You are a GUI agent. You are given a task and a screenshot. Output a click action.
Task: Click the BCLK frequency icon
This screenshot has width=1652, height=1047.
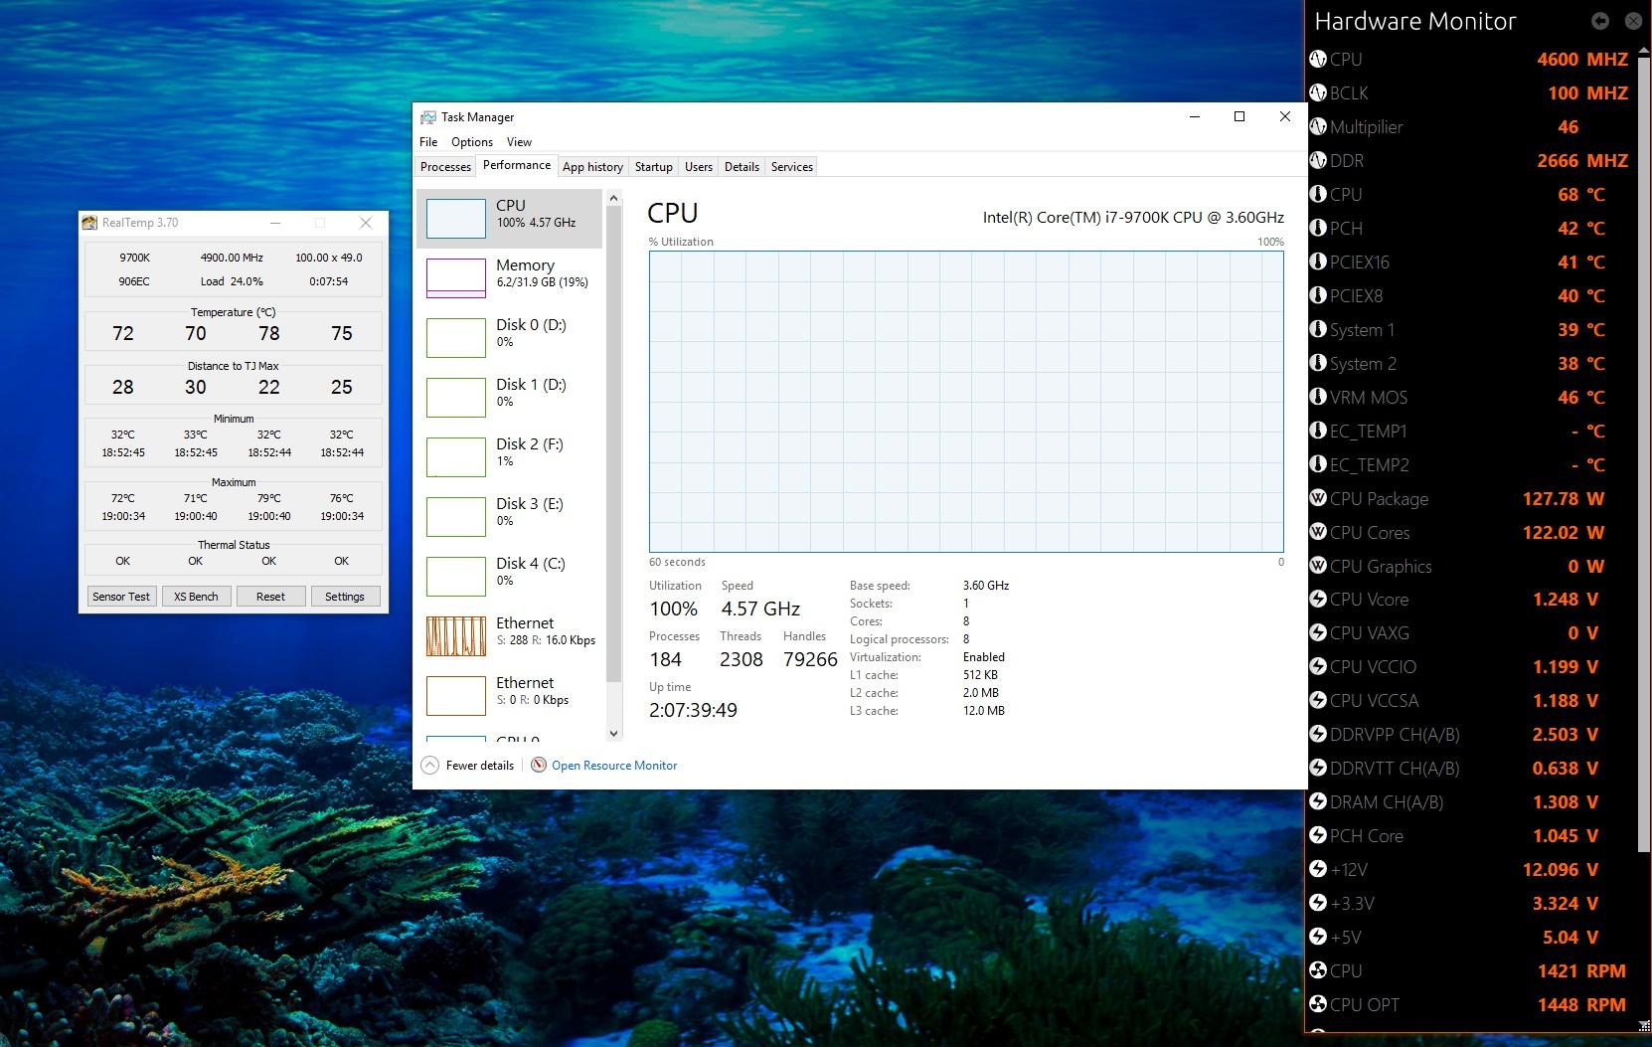click(x=1318, y=93)
